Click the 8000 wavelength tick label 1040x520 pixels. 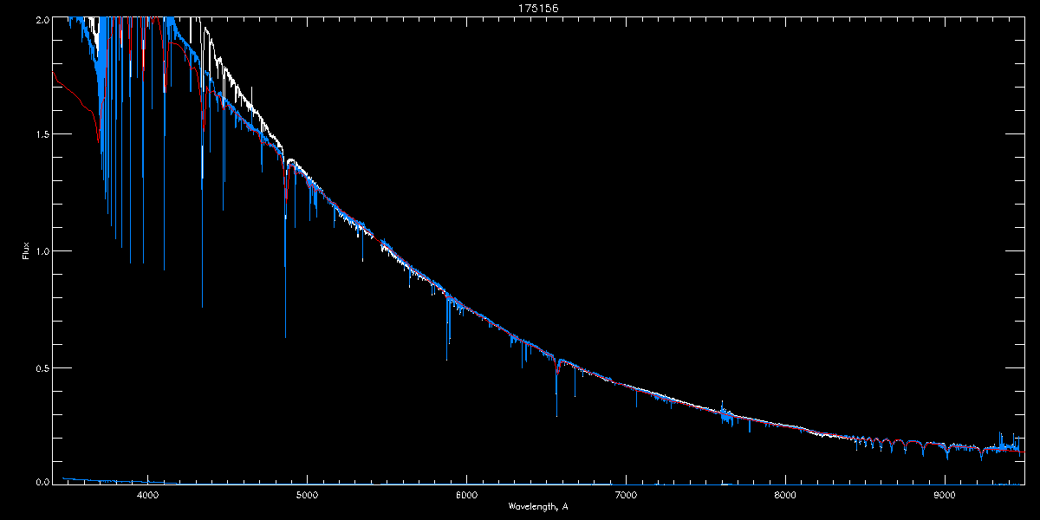click(785, 496)
